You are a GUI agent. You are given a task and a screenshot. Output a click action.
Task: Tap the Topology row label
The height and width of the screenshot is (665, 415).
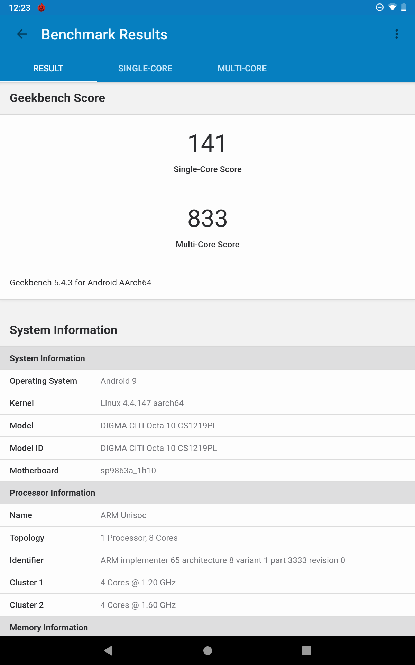(27, 538)
